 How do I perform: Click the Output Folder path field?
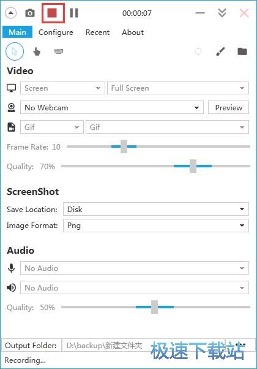143,345
